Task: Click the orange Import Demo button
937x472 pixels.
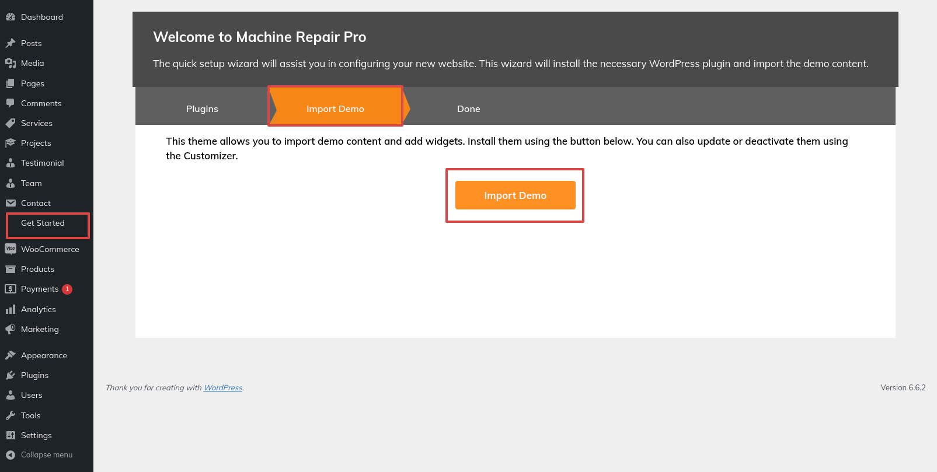Action: click(x=515, y=195)
